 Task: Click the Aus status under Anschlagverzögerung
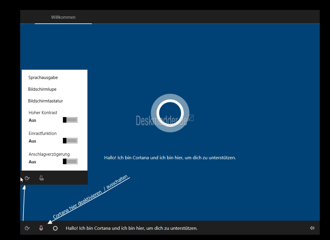[32, 162]
